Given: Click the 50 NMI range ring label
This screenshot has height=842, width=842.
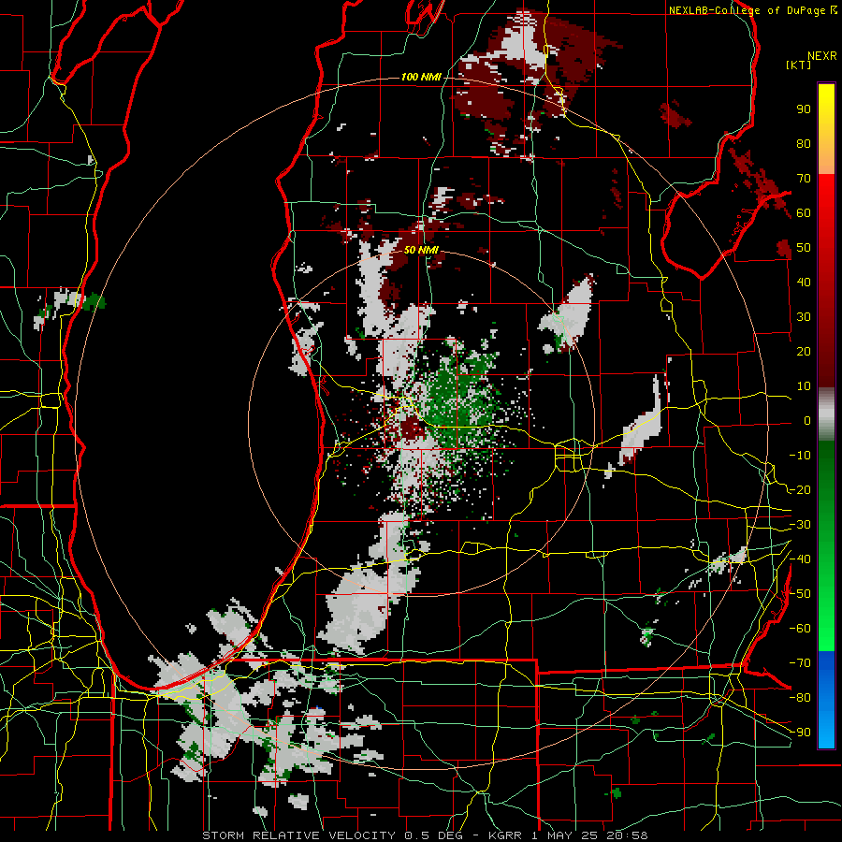Looking at the screenshot, I should pyautogui.click(x=421, y=250).
